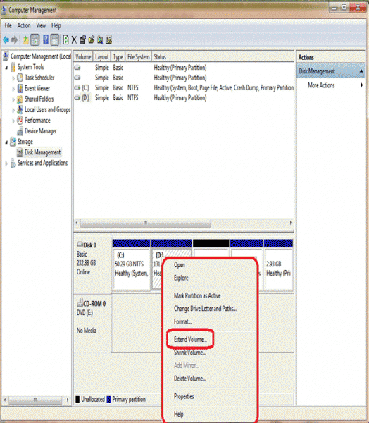
Task: Expand the More Actions submenu arrow
Action: pyautogui.click(x=361, y=85)
